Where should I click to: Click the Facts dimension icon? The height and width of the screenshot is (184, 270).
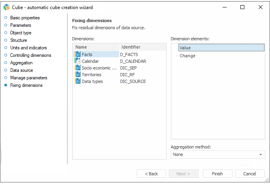coord(78,54)
